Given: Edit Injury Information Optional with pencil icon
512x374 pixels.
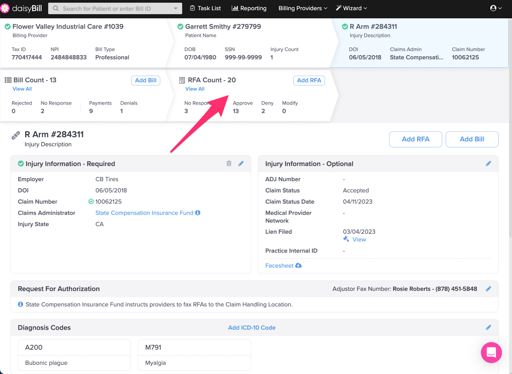Looking at the screenshot, I should click(488, 163).
